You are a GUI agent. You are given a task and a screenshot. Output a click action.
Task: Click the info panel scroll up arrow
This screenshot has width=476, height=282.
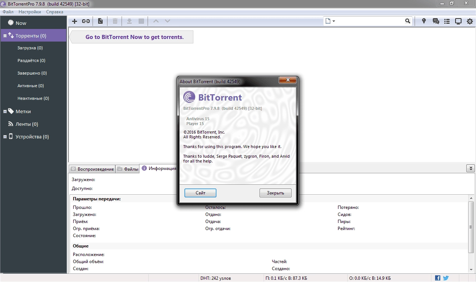[471, 198]
